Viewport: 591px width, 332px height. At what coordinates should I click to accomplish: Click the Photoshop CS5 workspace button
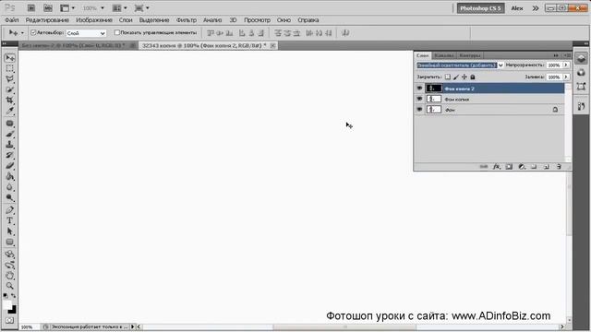(x=480, y=8)
